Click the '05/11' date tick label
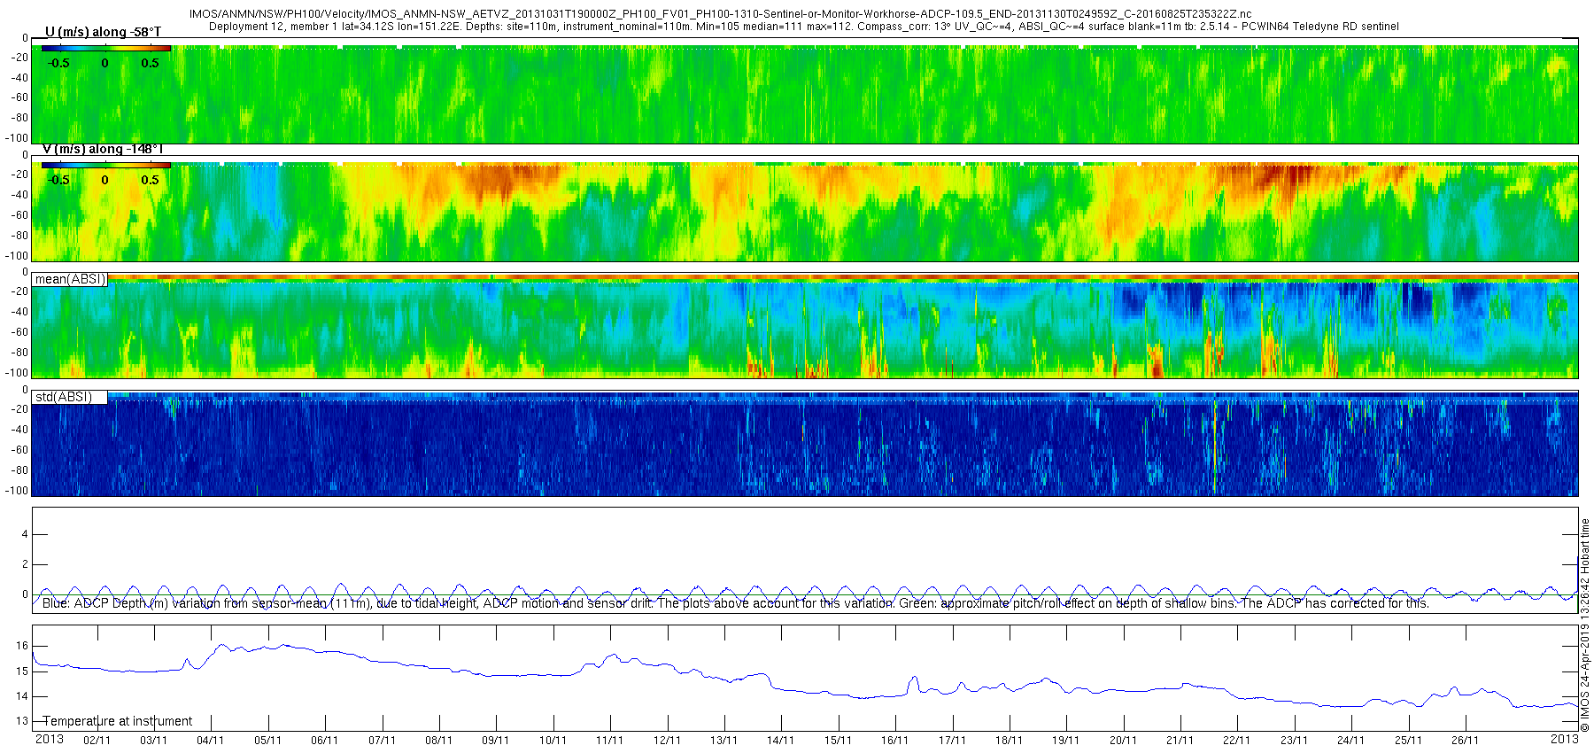Image resolution: width=1594 pixels, height=753 pixels. [x=267, y=741]
